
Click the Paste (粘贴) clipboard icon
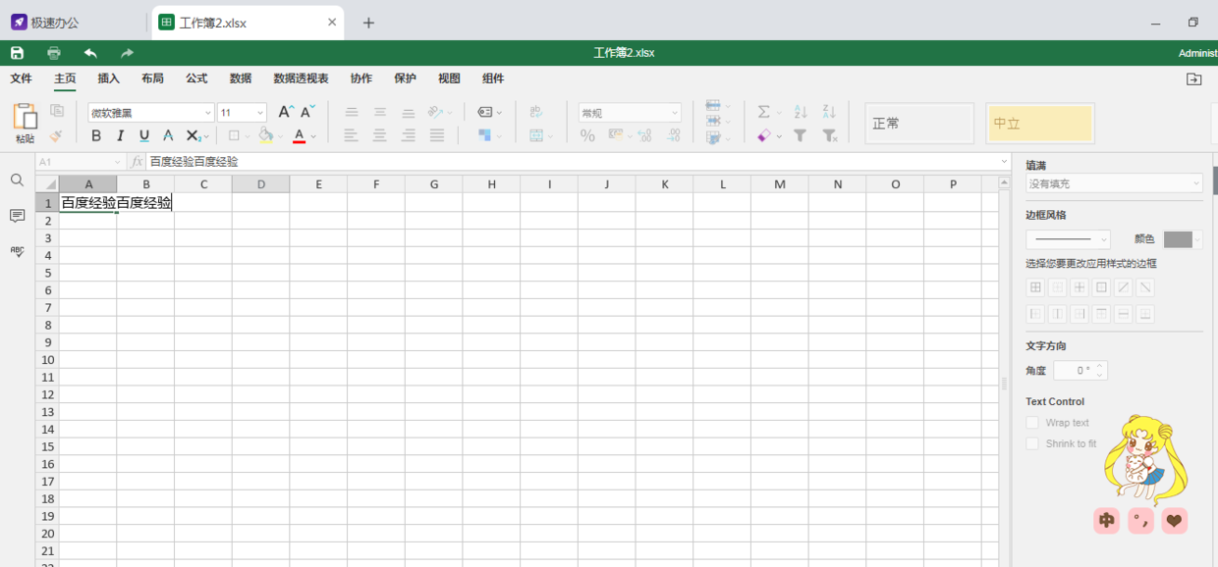pyautogui.click(x=25, y=117)
